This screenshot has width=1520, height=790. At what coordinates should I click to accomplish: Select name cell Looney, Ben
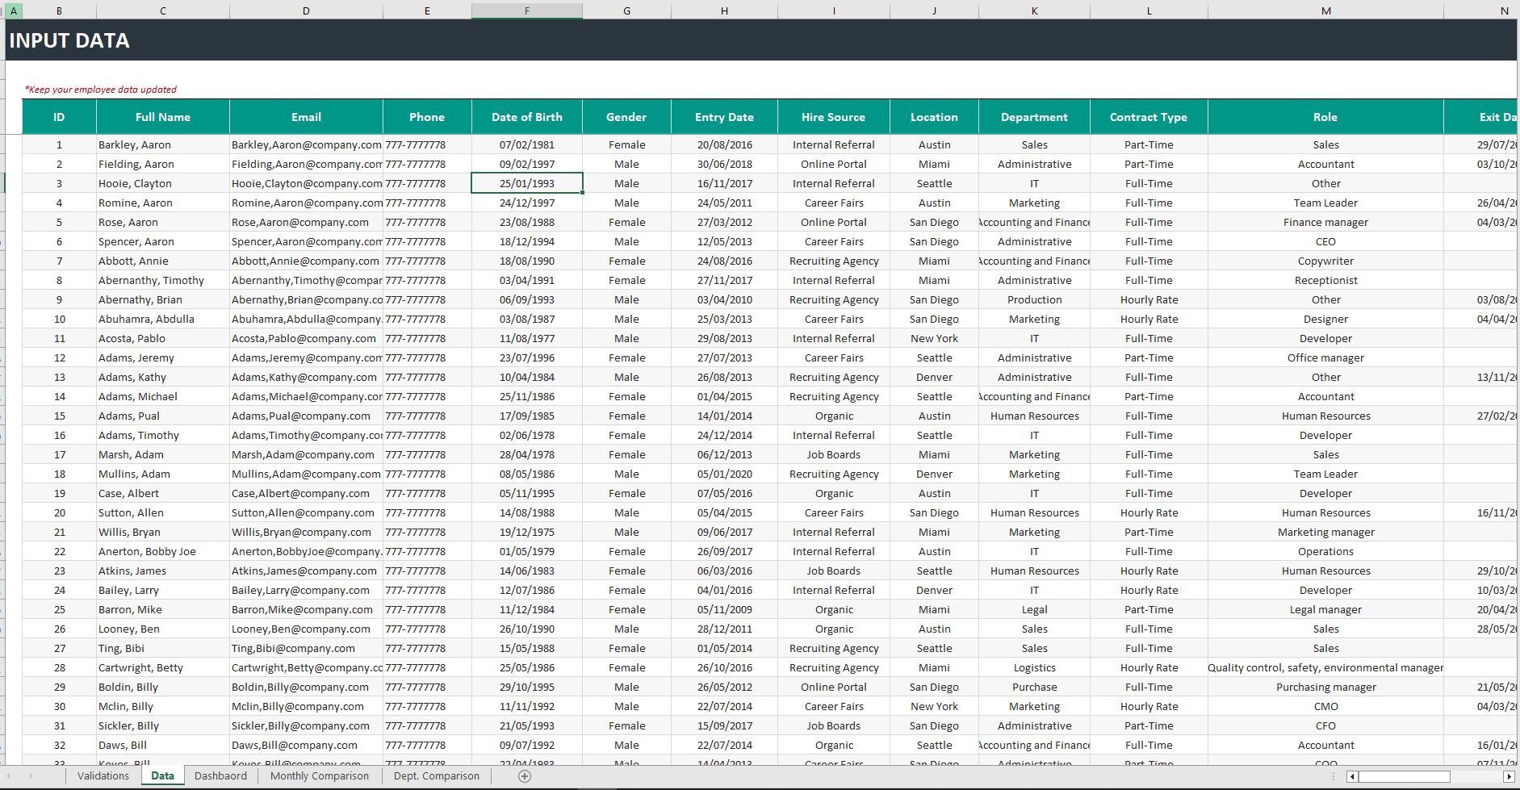point(163,629)
